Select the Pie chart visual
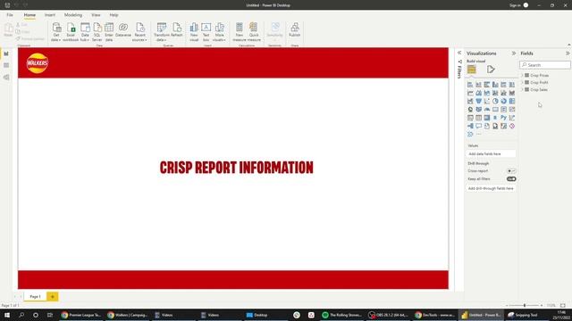572x321 pixels. (495, 101)
